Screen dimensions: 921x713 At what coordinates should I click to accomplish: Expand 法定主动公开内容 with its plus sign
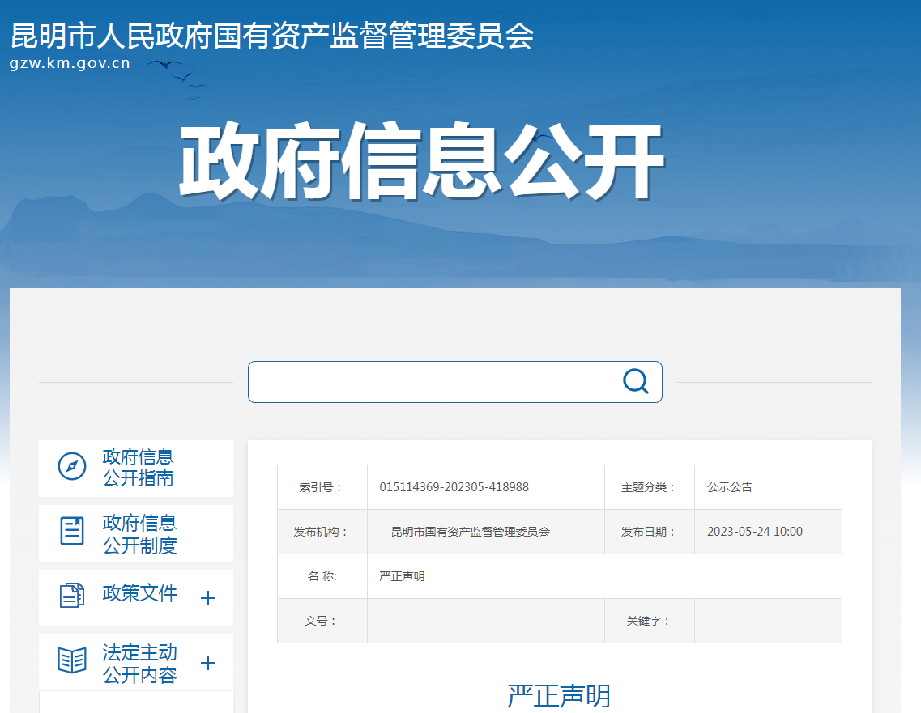208,663
